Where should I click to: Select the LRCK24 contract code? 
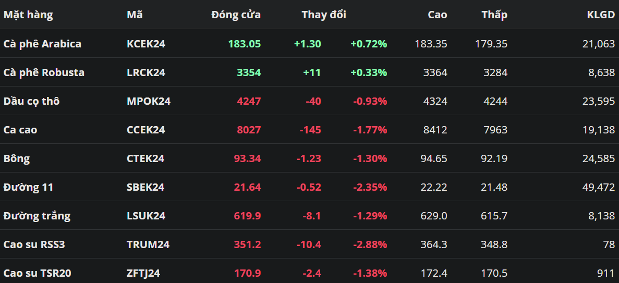click(146, 72)
